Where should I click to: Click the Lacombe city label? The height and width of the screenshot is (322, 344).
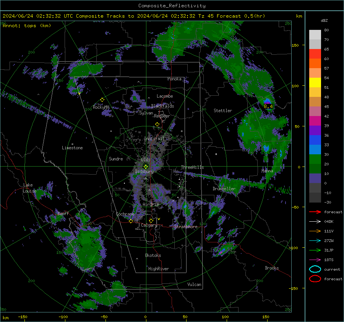coord(165,96)
